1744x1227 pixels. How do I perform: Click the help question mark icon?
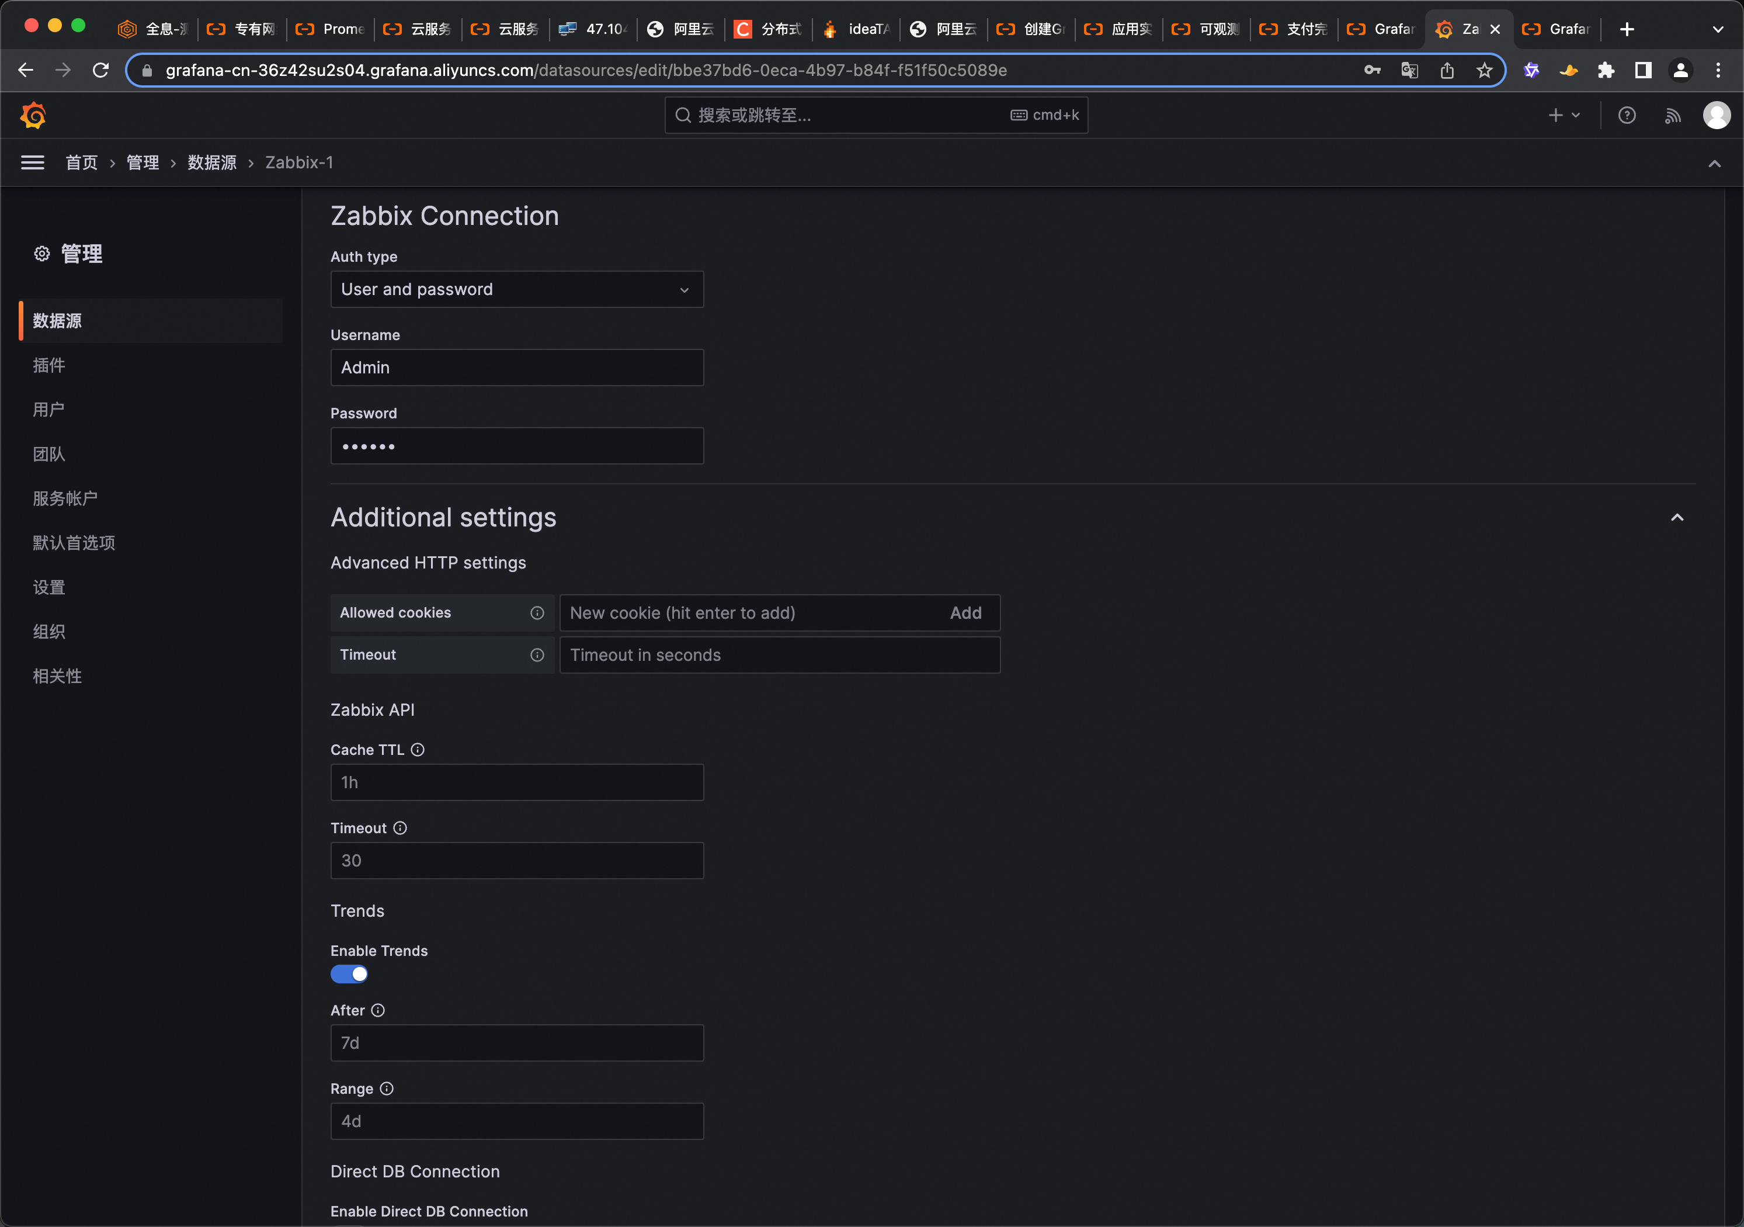pyautogui.click(x=1626, y=116)
